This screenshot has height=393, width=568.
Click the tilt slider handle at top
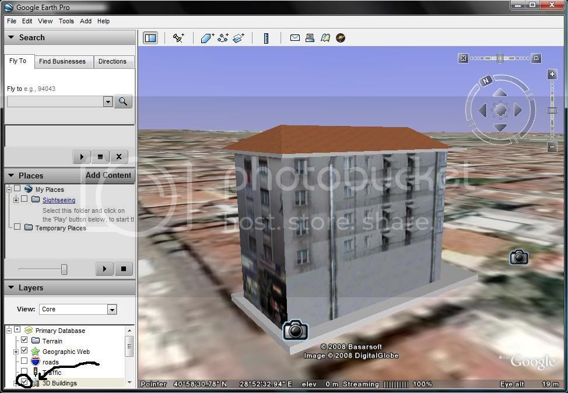pos(500,58)
